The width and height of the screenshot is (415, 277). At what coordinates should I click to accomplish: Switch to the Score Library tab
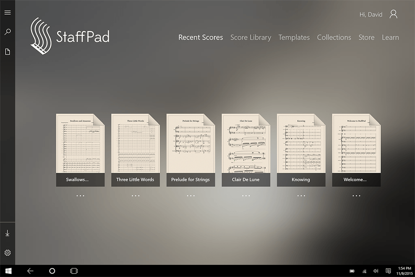coord(250,37)
